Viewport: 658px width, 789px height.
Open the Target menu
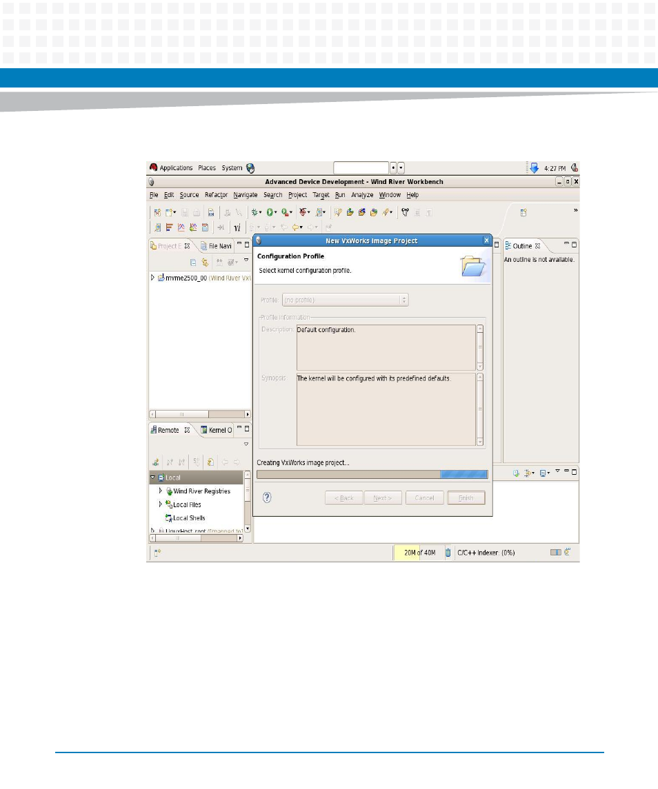click(x=321, y=195)
